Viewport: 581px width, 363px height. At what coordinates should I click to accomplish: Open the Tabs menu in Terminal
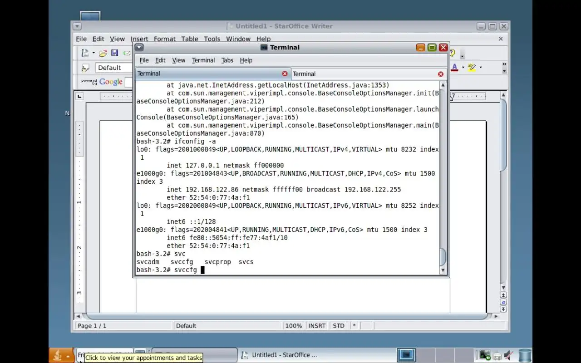tap(227, 60)
